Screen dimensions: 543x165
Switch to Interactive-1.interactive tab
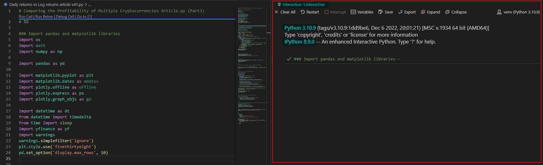[301, 5]
